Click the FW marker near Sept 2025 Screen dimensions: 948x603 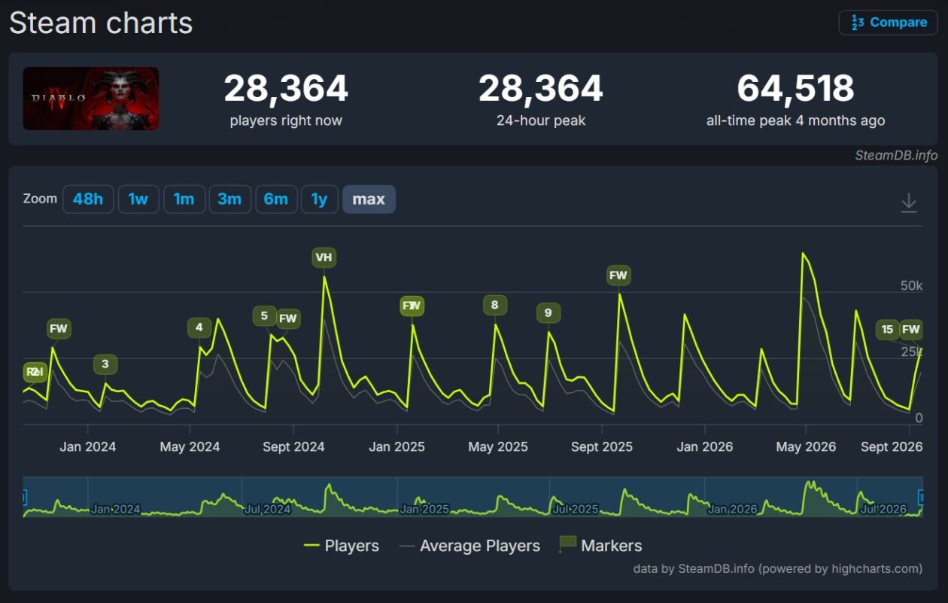click(x=618, y=276)
